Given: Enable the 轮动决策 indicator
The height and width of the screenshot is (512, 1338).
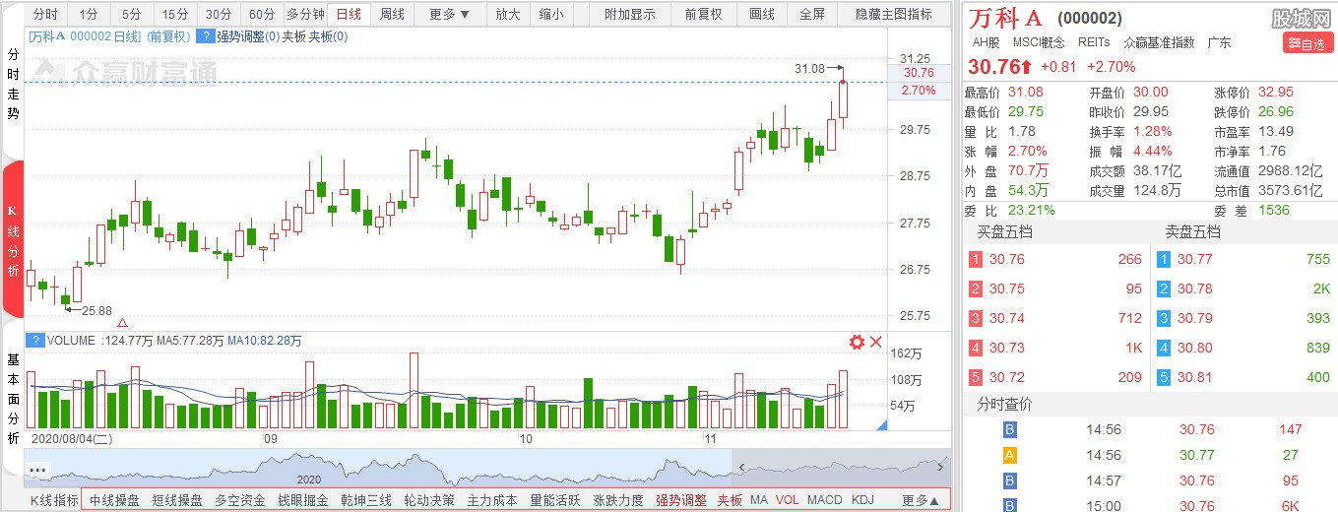Looking at the screenshot, I should [429, 500].
